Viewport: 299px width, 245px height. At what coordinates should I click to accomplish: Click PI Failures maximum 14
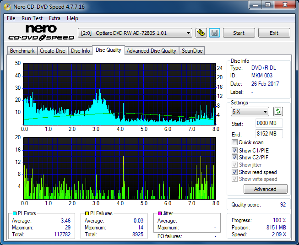[141, 228]
